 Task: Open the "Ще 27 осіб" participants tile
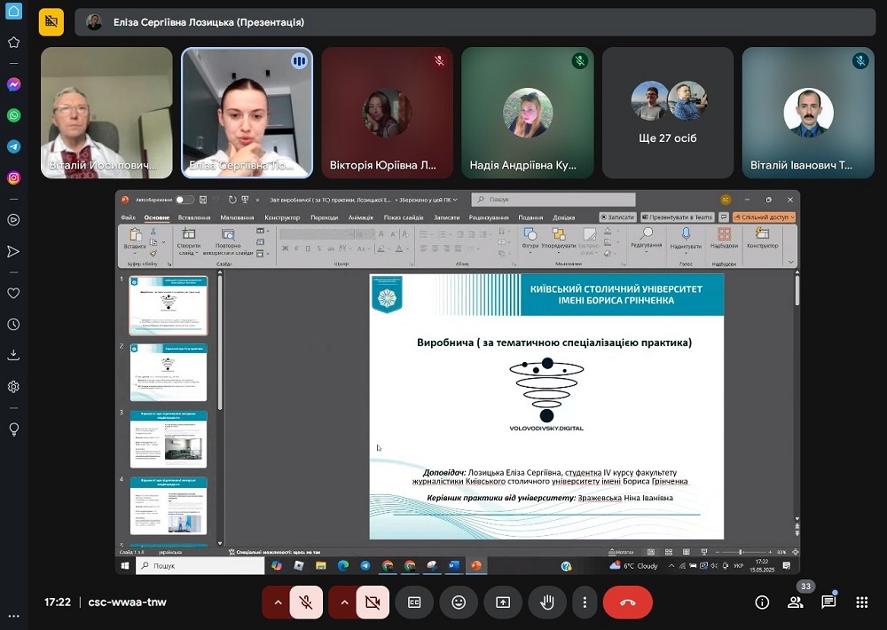pyautogui.click(x=668, y=113)
